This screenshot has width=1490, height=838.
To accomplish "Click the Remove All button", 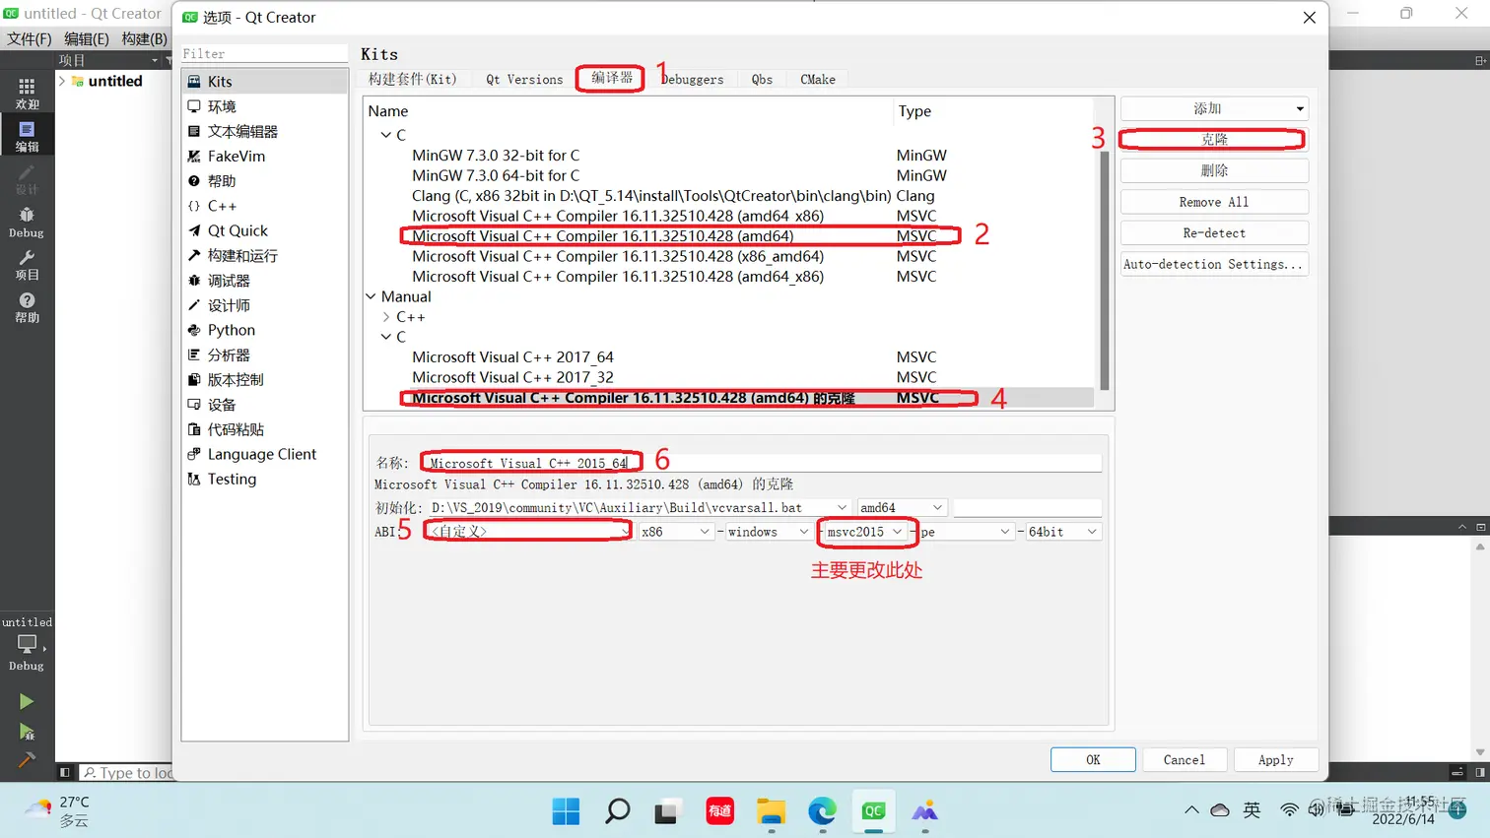I will pos(1214,202).
